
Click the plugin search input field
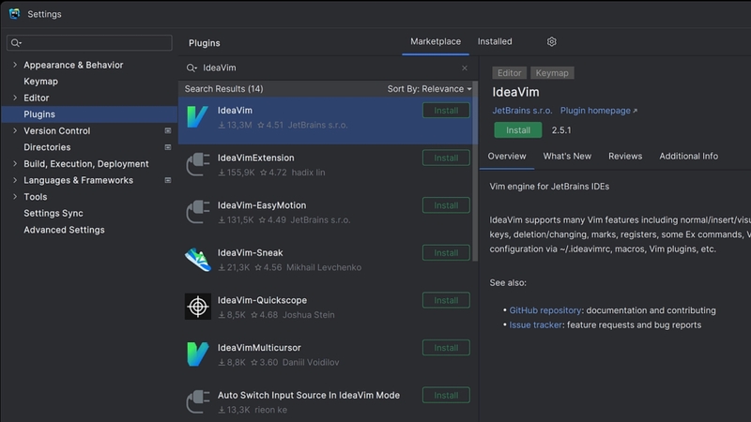[329, 68]
